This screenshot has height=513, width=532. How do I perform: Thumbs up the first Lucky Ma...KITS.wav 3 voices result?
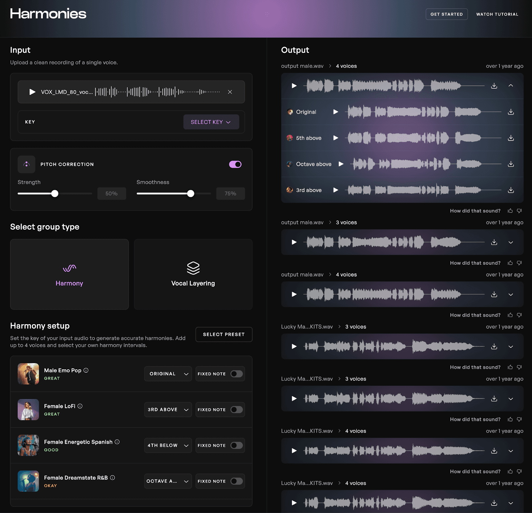point(510,367)
